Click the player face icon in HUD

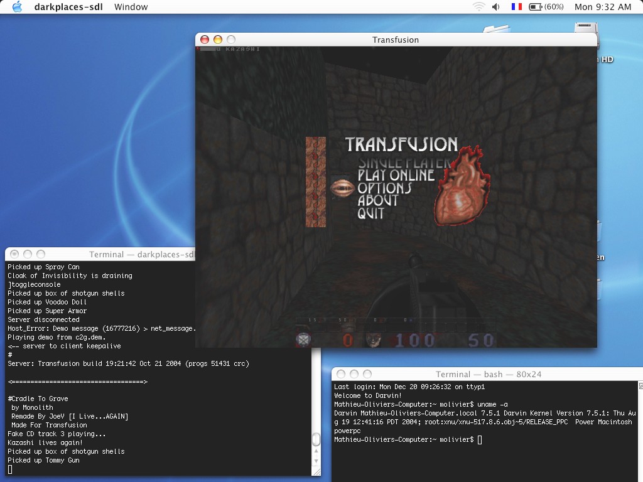373,340
